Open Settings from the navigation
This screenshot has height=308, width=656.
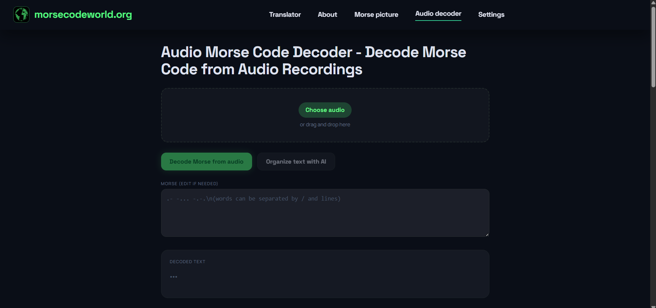(x=491, y=14)
